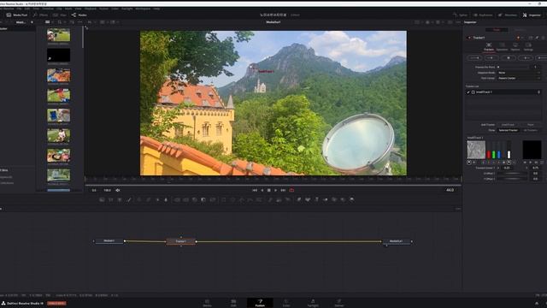The image size is (547, 308).
Task: Click stop tracking button in Inspector
Action: 509,57
